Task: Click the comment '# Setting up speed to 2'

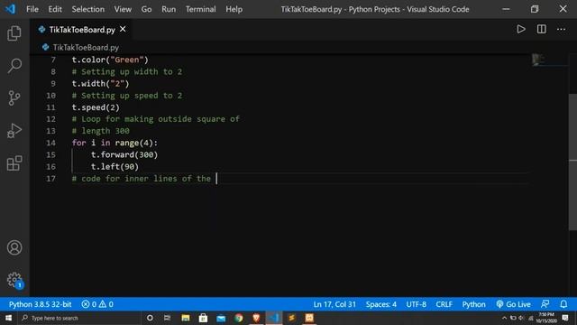Action: pos(127,96)
